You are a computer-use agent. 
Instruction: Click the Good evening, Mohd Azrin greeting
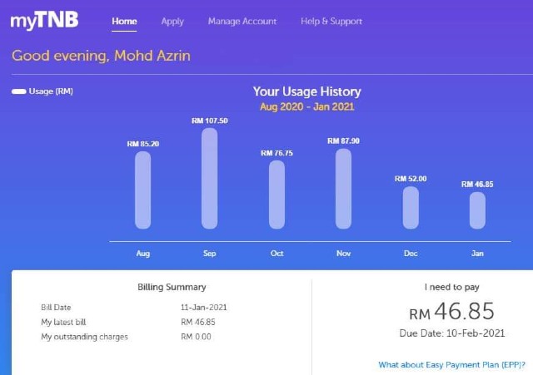(x=102, y=56)
